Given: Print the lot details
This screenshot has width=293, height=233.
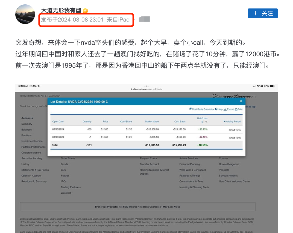Looking at the screenshot, I should click(x=240, y=109).
